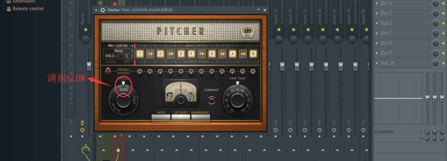This screenshot has width=447, height=161.
Task: Mute Insert 13 via its green LED
Action: pos(278,29)
